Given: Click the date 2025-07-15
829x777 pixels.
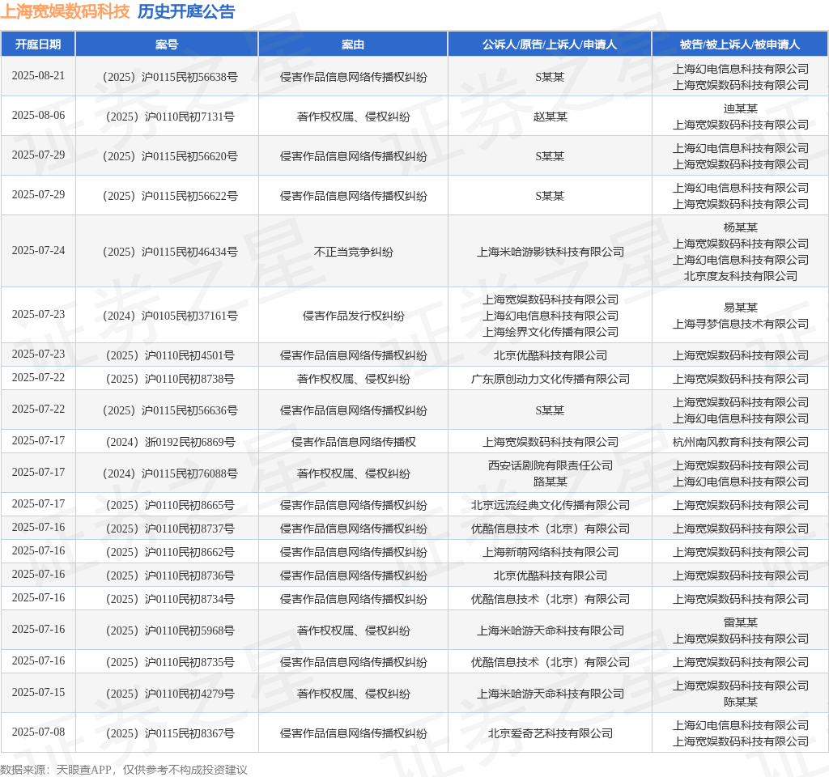Looking at the screenshot, I should click(x=38, y=693).
